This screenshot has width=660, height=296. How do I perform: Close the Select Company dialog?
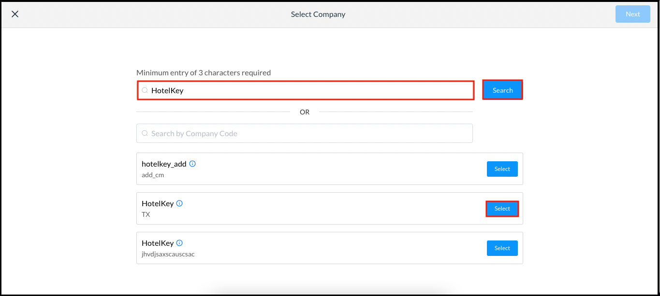[15, 14]
